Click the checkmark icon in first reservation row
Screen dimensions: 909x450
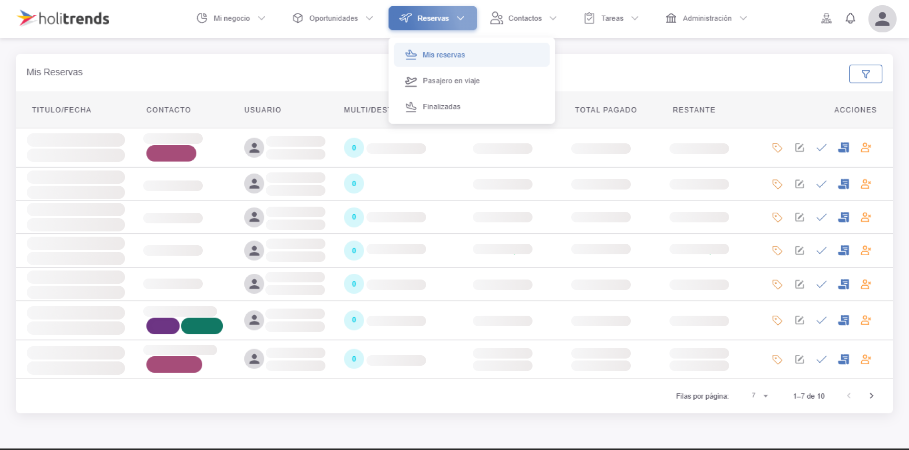click(x=821, y=148)
